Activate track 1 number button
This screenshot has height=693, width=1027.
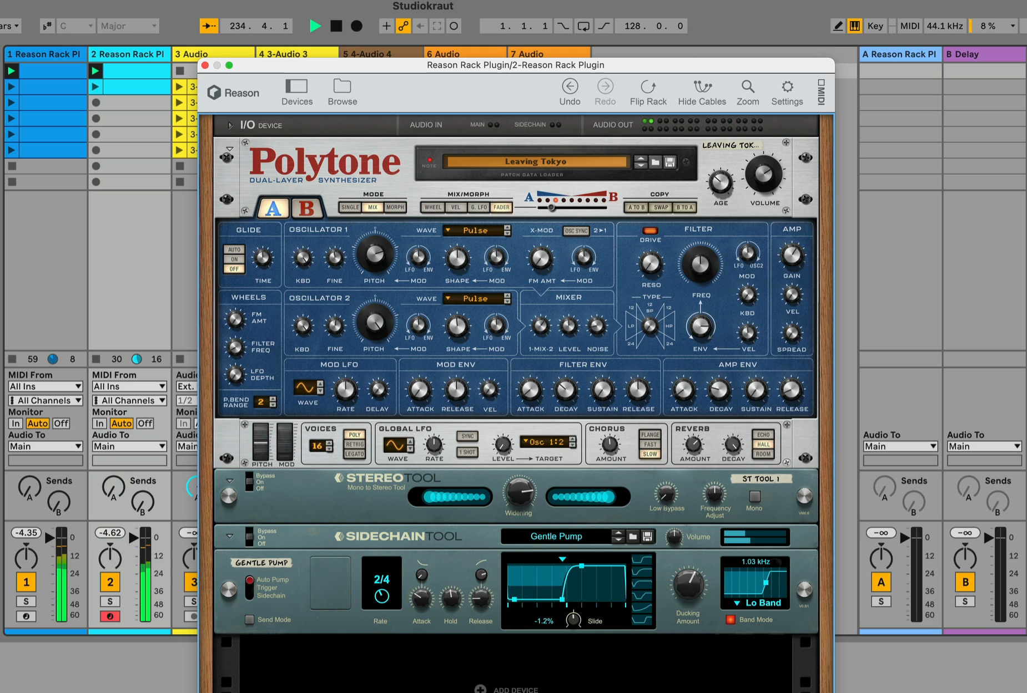pos(26,582)
